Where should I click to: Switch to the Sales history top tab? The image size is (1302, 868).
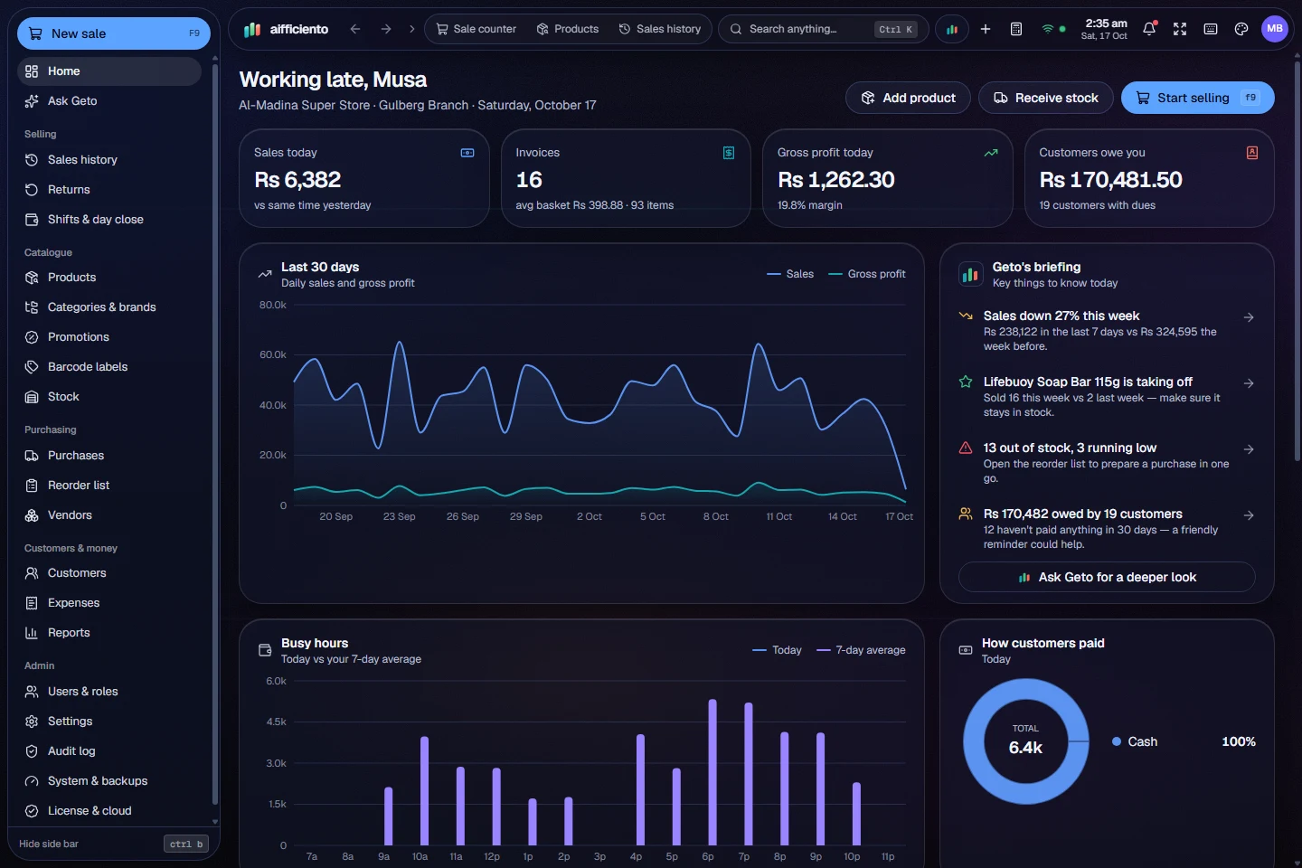click(x=660, y=29)
